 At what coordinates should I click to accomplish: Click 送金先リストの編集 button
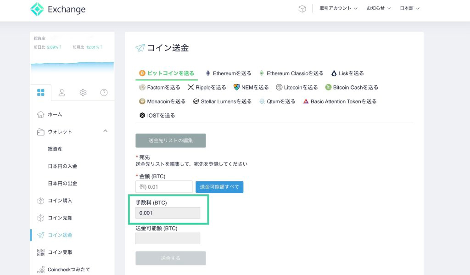(171, 140)
